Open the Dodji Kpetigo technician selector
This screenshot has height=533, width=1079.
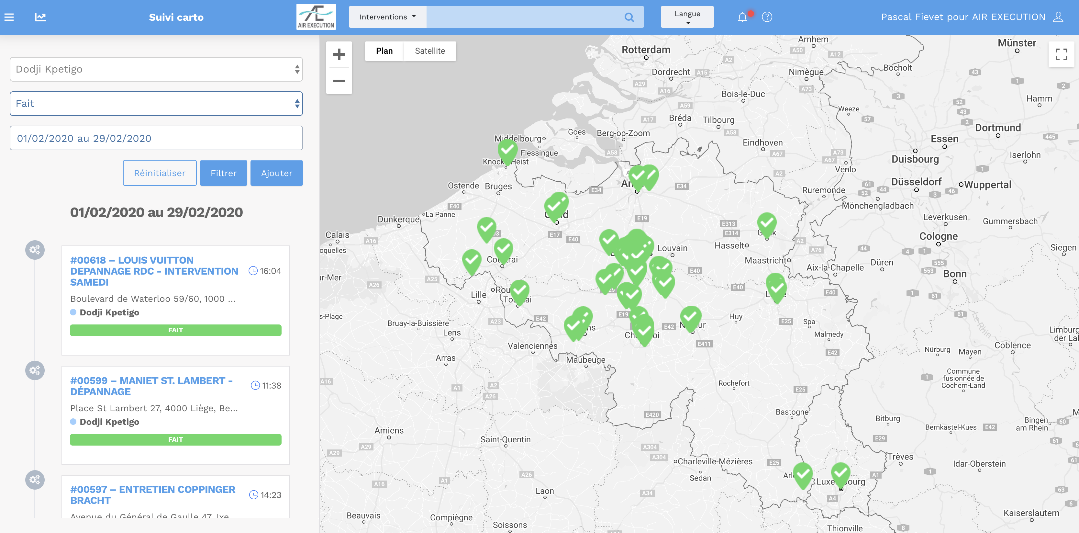click(x=156, y=70)
